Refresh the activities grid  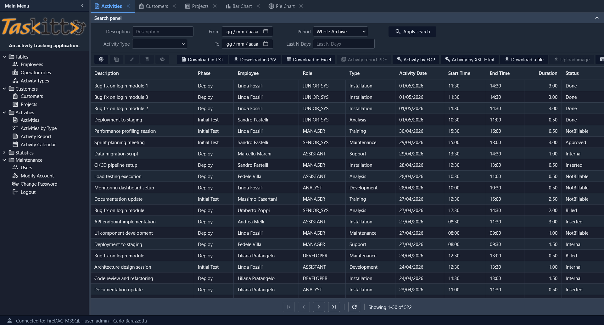click(354, 307)
